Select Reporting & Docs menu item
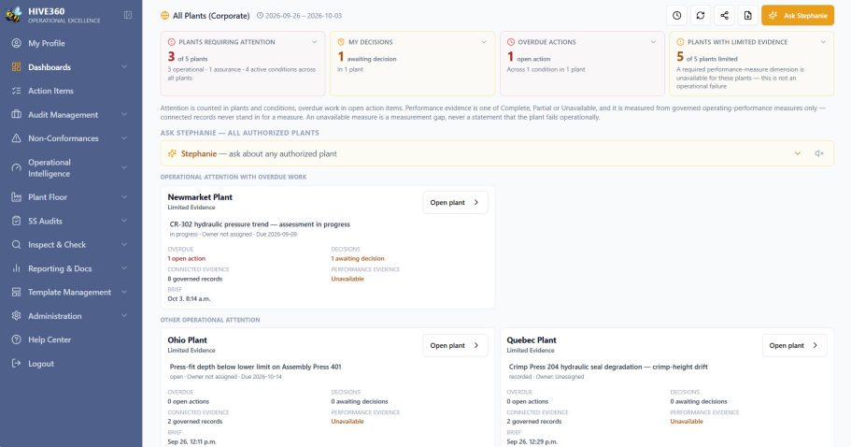 71,268
